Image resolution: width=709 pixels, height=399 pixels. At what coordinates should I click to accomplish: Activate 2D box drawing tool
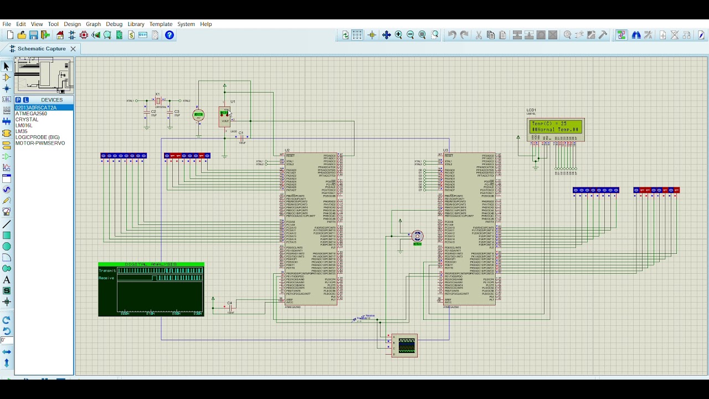tap(7, 236)
